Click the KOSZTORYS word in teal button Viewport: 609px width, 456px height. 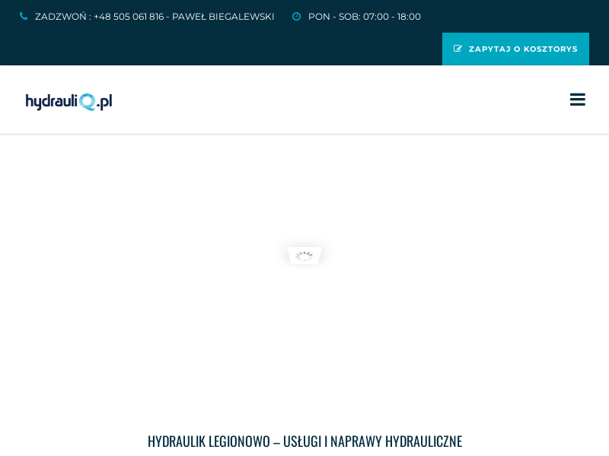(550, 49)
